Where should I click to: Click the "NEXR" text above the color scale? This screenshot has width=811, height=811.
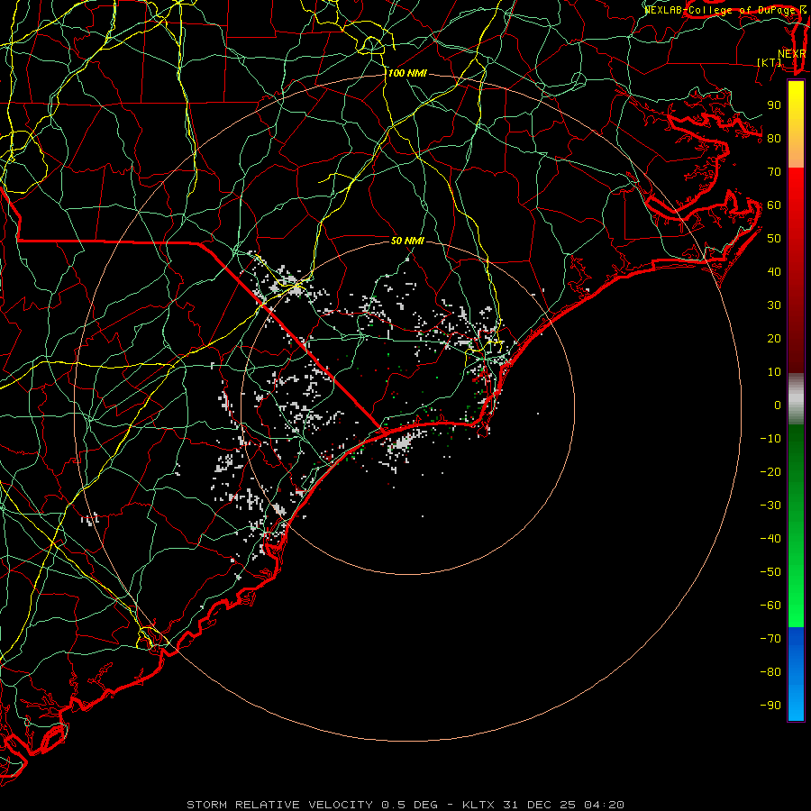(x=792, y=54)
